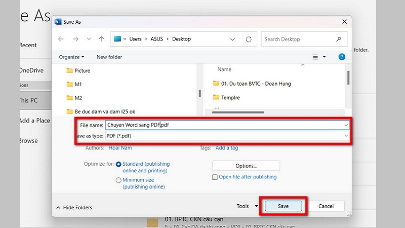Collapse with Hide Folders

[x=74, y=208]
